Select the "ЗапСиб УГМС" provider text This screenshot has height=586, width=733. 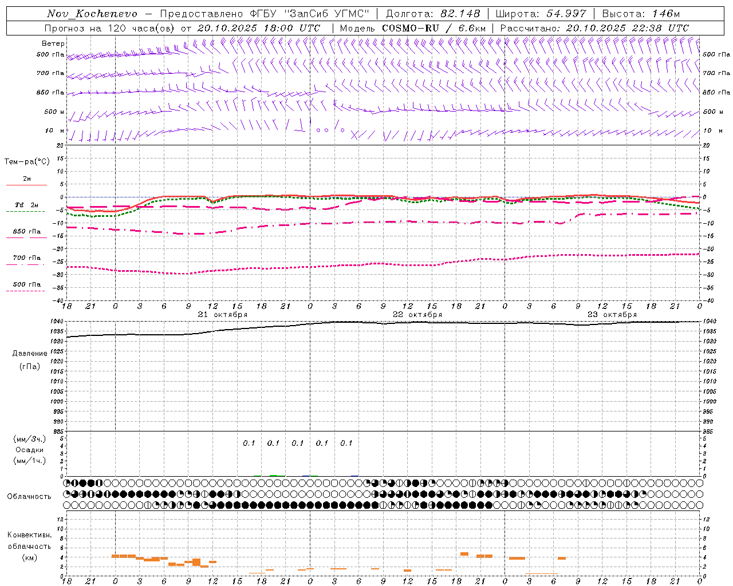[327, 14]
